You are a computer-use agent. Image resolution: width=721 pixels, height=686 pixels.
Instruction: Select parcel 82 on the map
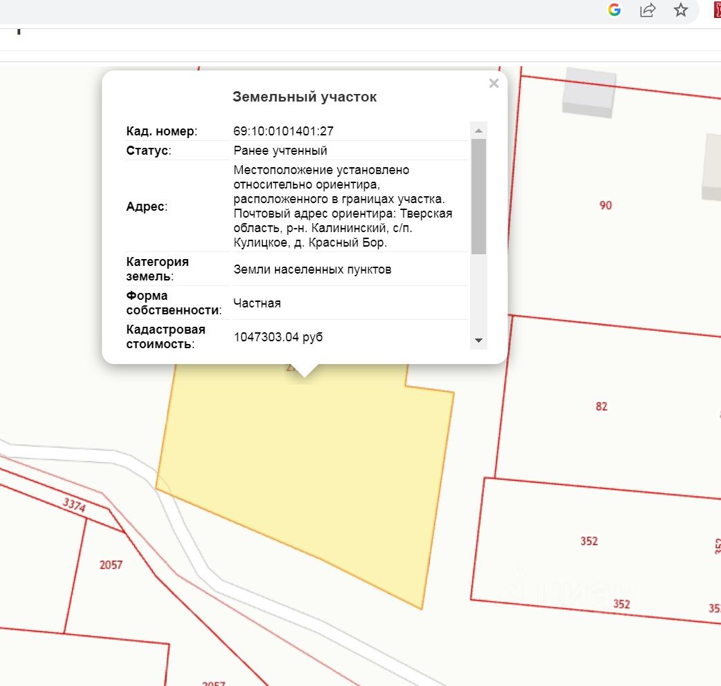[x=601, y=406]
